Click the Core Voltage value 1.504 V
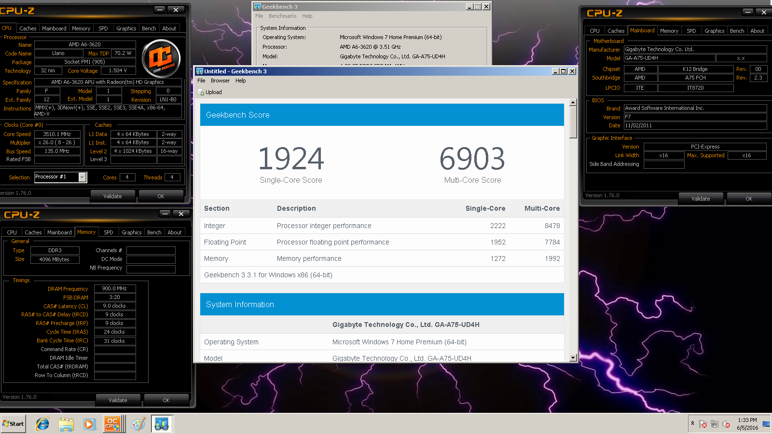 click(x=118, y=70)
